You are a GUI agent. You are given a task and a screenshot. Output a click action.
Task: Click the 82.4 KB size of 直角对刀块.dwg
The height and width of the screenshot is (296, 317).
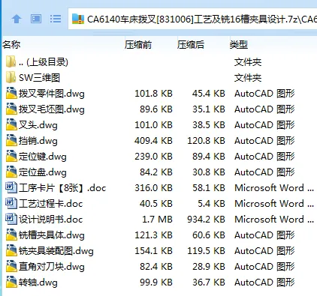pos(156,267)
